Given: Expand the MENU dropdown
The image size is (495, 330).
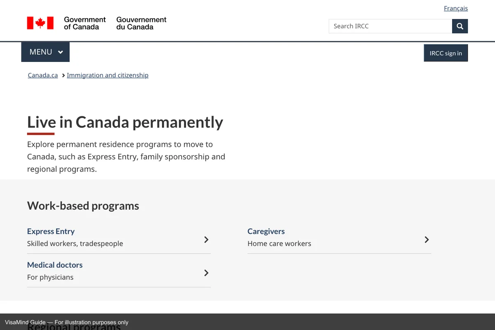Looking at the screenshot, I should click(x=45, y=52).
